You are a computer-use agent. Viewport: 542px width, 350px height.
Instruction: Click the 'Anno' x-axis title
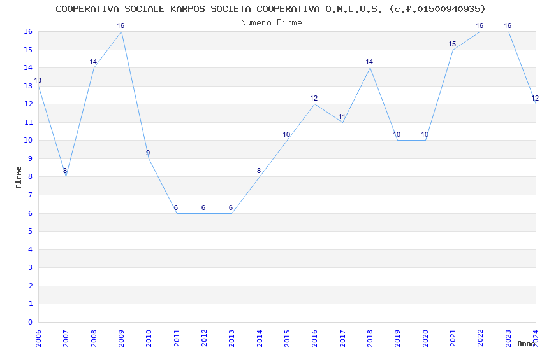(526, 344)
